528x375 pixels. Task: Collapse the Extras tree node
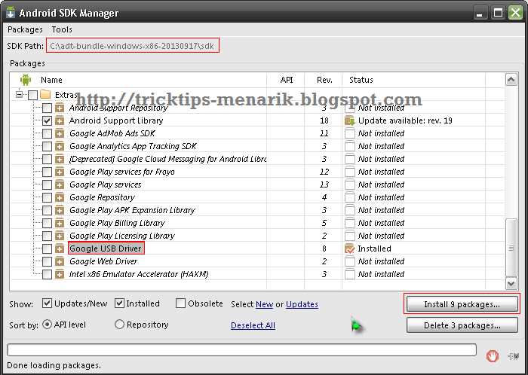coord(19,94)
